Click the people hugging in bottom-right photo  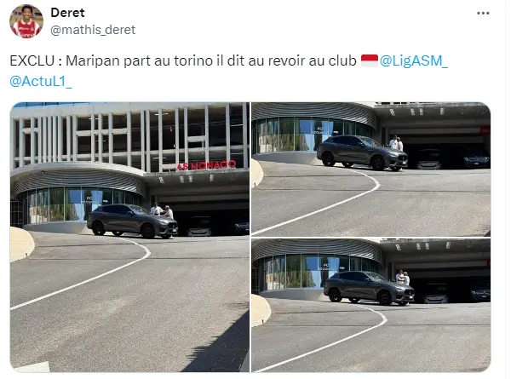403,278
